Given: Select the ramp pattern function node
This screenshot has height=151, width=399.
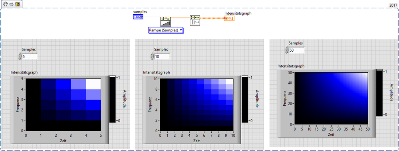Looking at the screenshot, I should click(x=165, y=21).
